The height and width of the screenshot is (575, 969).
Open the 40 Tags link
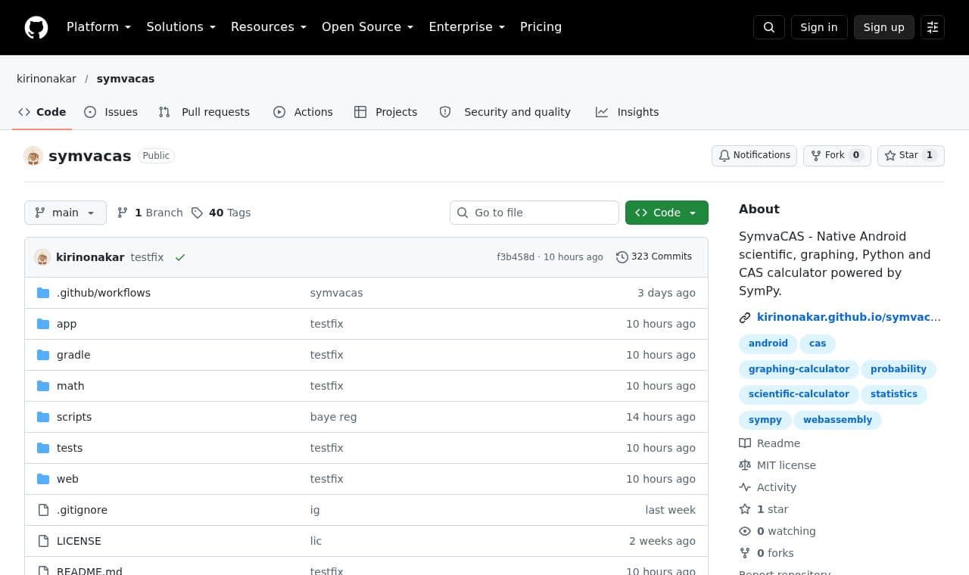pos(221,213)
